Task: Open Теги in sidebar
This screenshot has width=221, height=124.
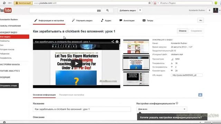Action: (2, 45)
